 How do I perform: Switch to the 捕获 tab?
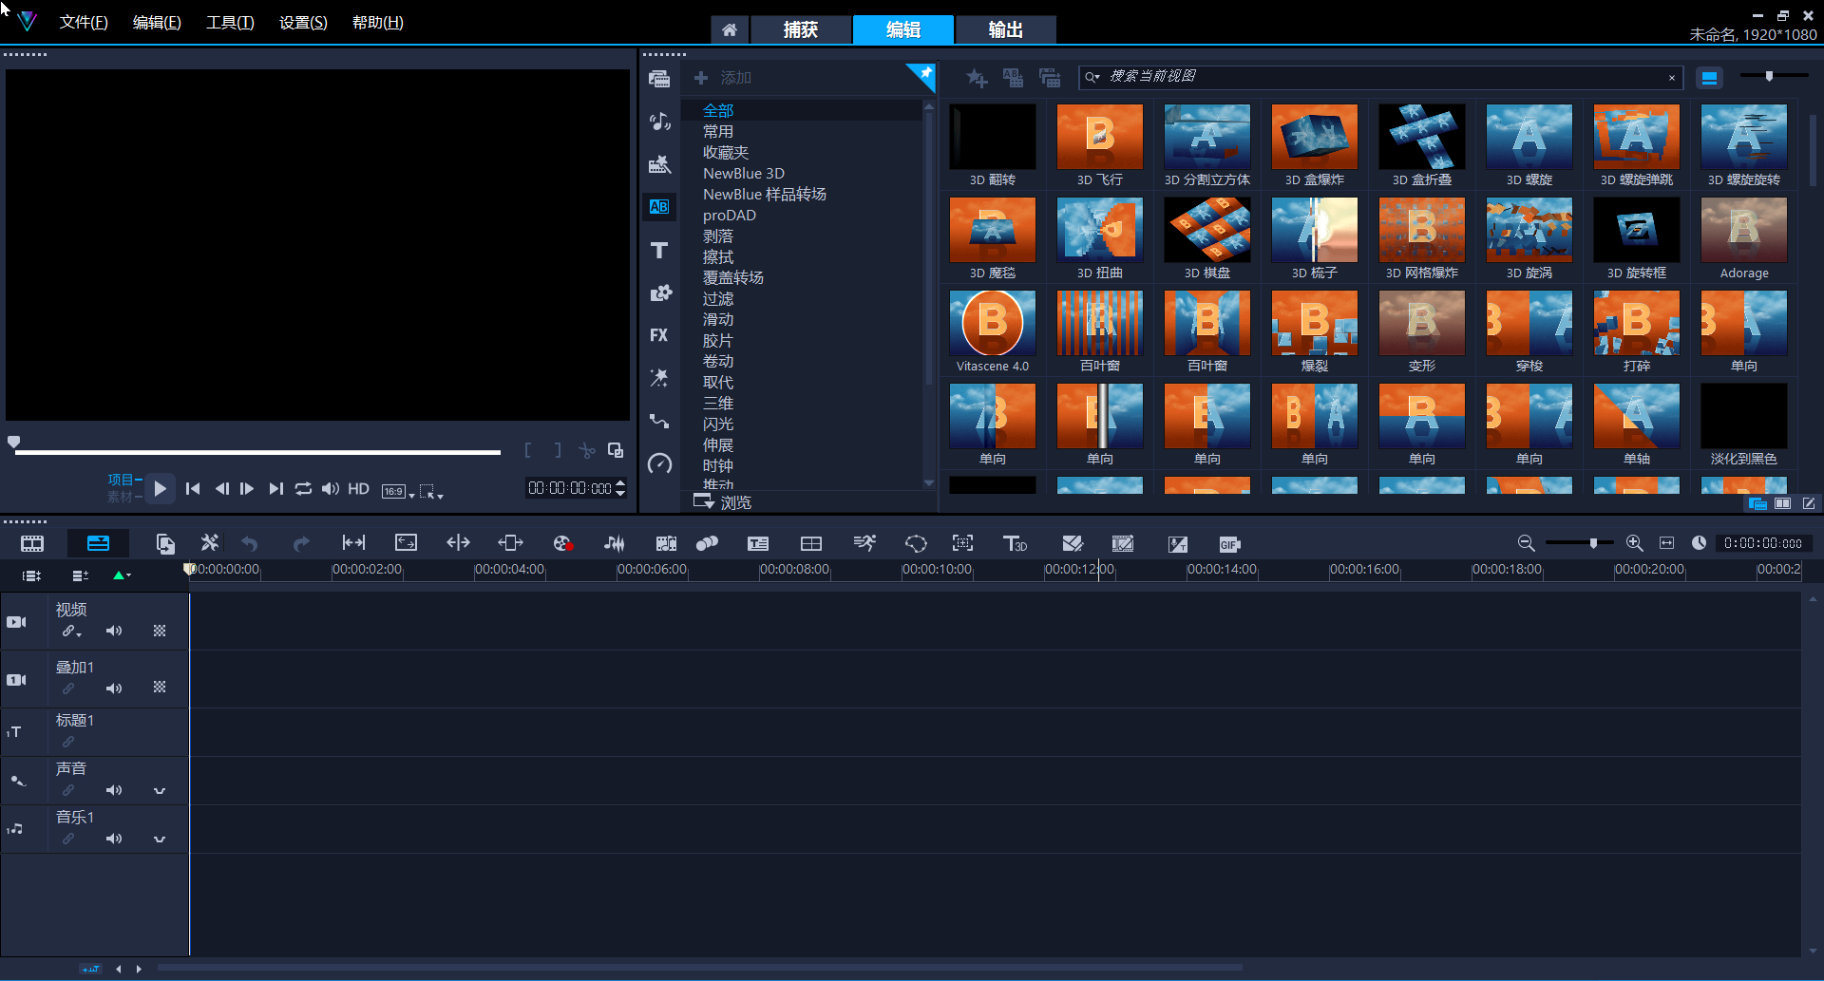coord(801,29)
